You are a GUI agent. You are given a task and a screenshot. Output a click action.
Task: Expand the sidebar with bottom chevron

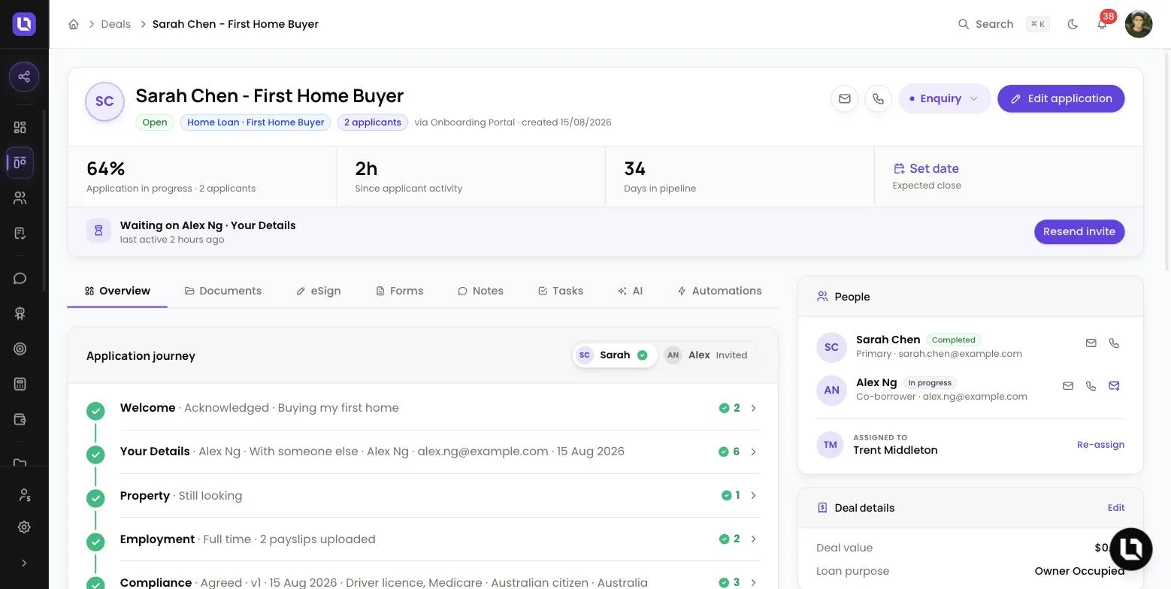(24, 563)
